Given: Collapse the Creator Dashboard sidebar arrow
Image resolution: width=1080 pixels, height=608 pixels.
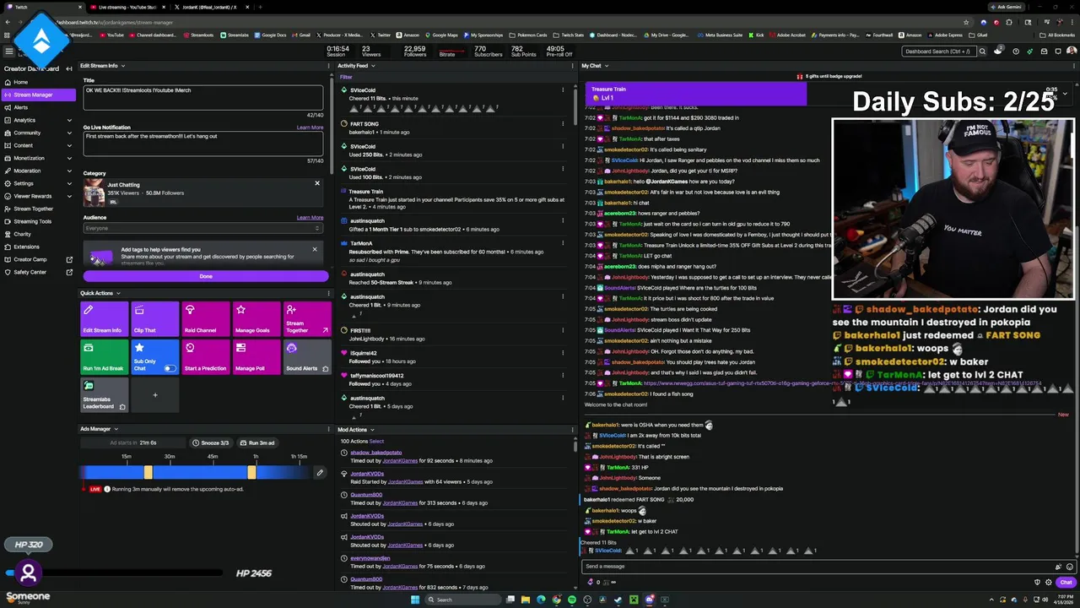Looking at the screenshot, I should tap(69, 68).
